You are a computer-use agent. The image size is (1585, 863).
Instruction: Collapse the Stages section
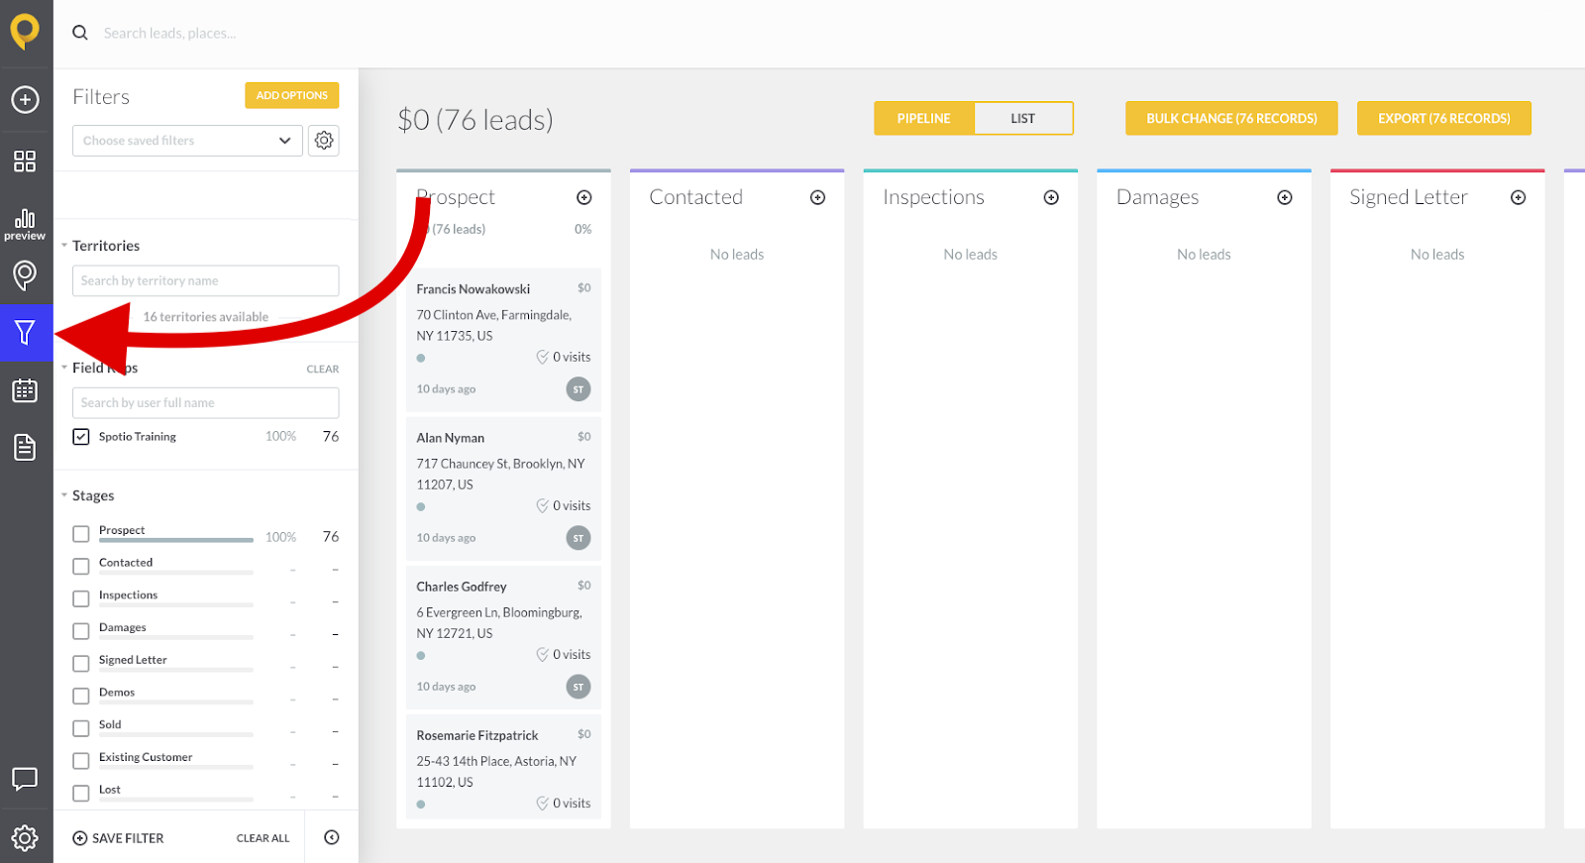coord(64,495)
